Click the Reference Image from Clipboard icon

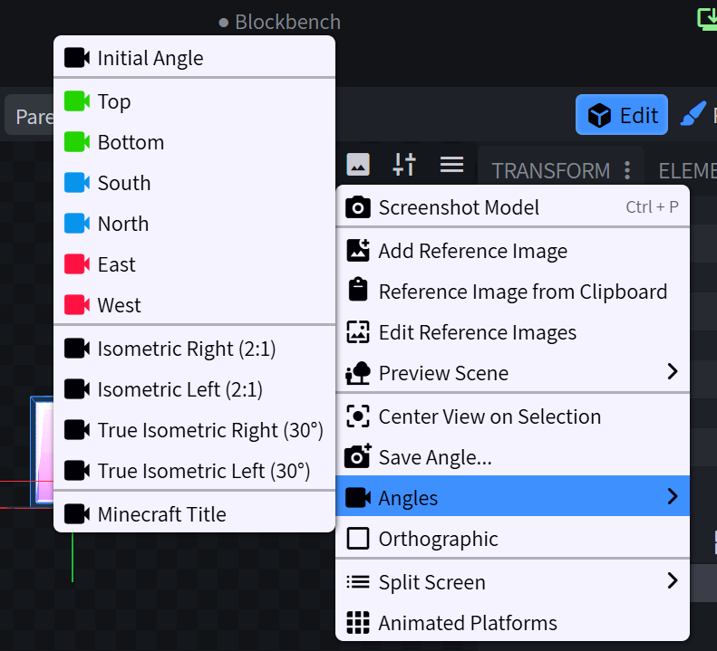click(x=358, y=292)
